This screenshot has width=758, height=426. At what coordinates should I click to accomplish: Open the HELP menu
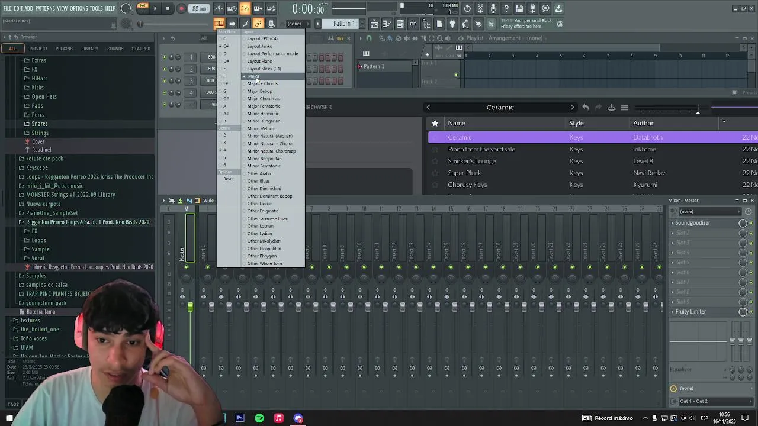[110, 8]
